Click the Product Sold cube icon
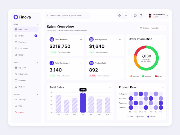This screenshot has height=135, width=180. point(91,63)
